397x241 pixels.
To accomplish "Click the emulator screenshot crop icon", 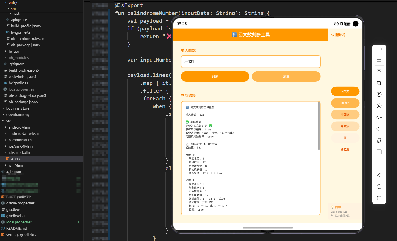I will click(x=379, y=83).
